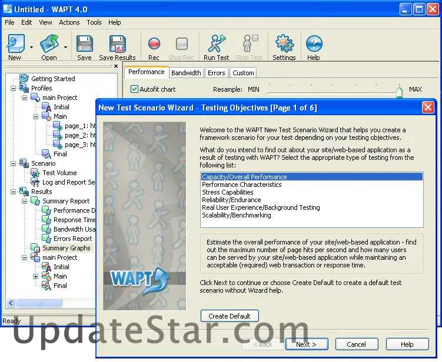Switch to the Custom tab
The height and width of the screenshot is (362, 442).
coord(243,73)
